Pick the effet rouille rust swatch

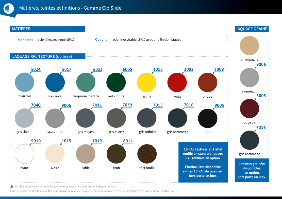click(x=147, y=154)
